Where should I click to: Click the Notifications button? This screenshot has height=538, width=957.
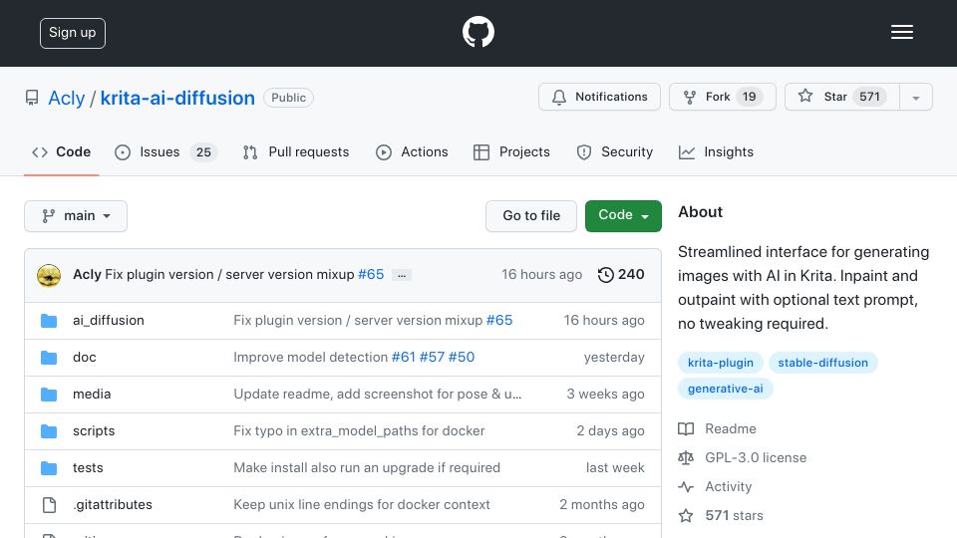pyautogui.click(x=599, y=97)
